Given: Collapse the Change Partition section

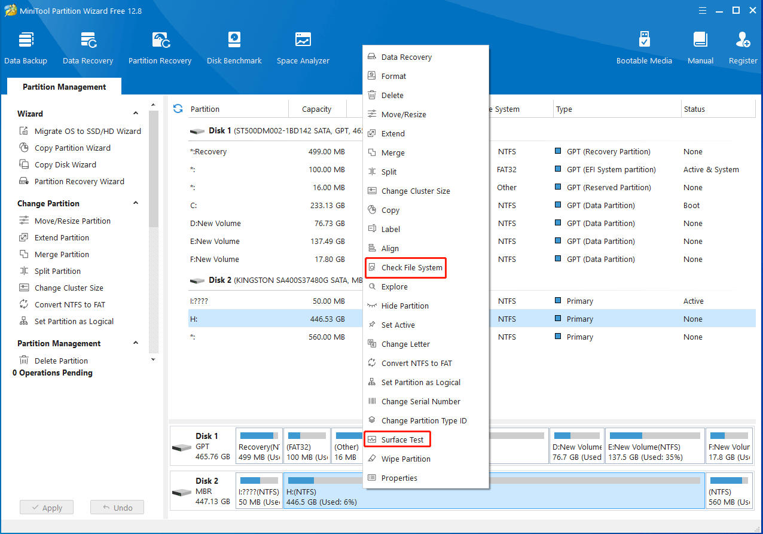Looking at the screenshot, I should point(136,203).
